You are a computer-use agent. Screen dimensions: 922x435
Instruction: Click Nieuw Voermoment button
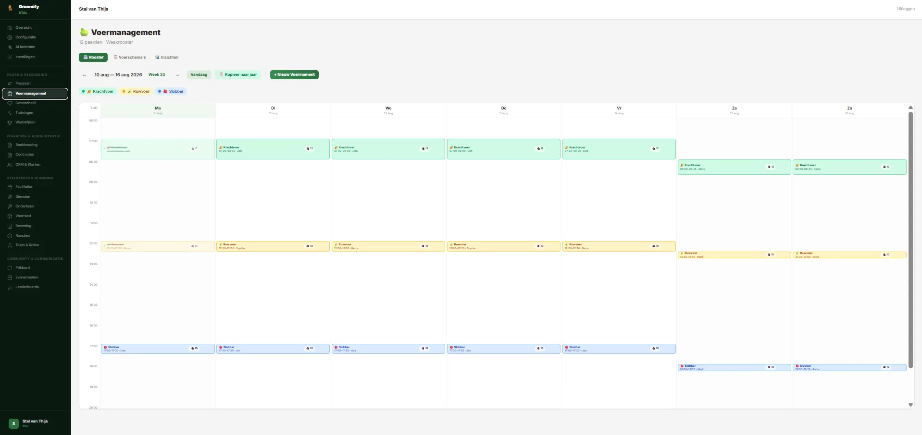click(x=294, y=74)
